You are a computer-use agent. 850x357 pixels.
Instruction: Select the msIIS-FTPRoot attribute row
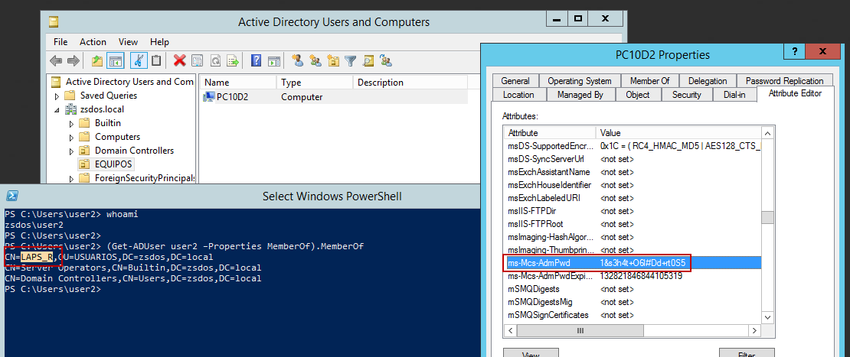(x=632, y=224)
